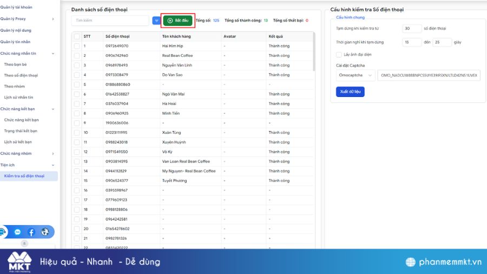The image size is (487, 274).
Task: Click the Xuất dữ liệu button
Action: 350,92
